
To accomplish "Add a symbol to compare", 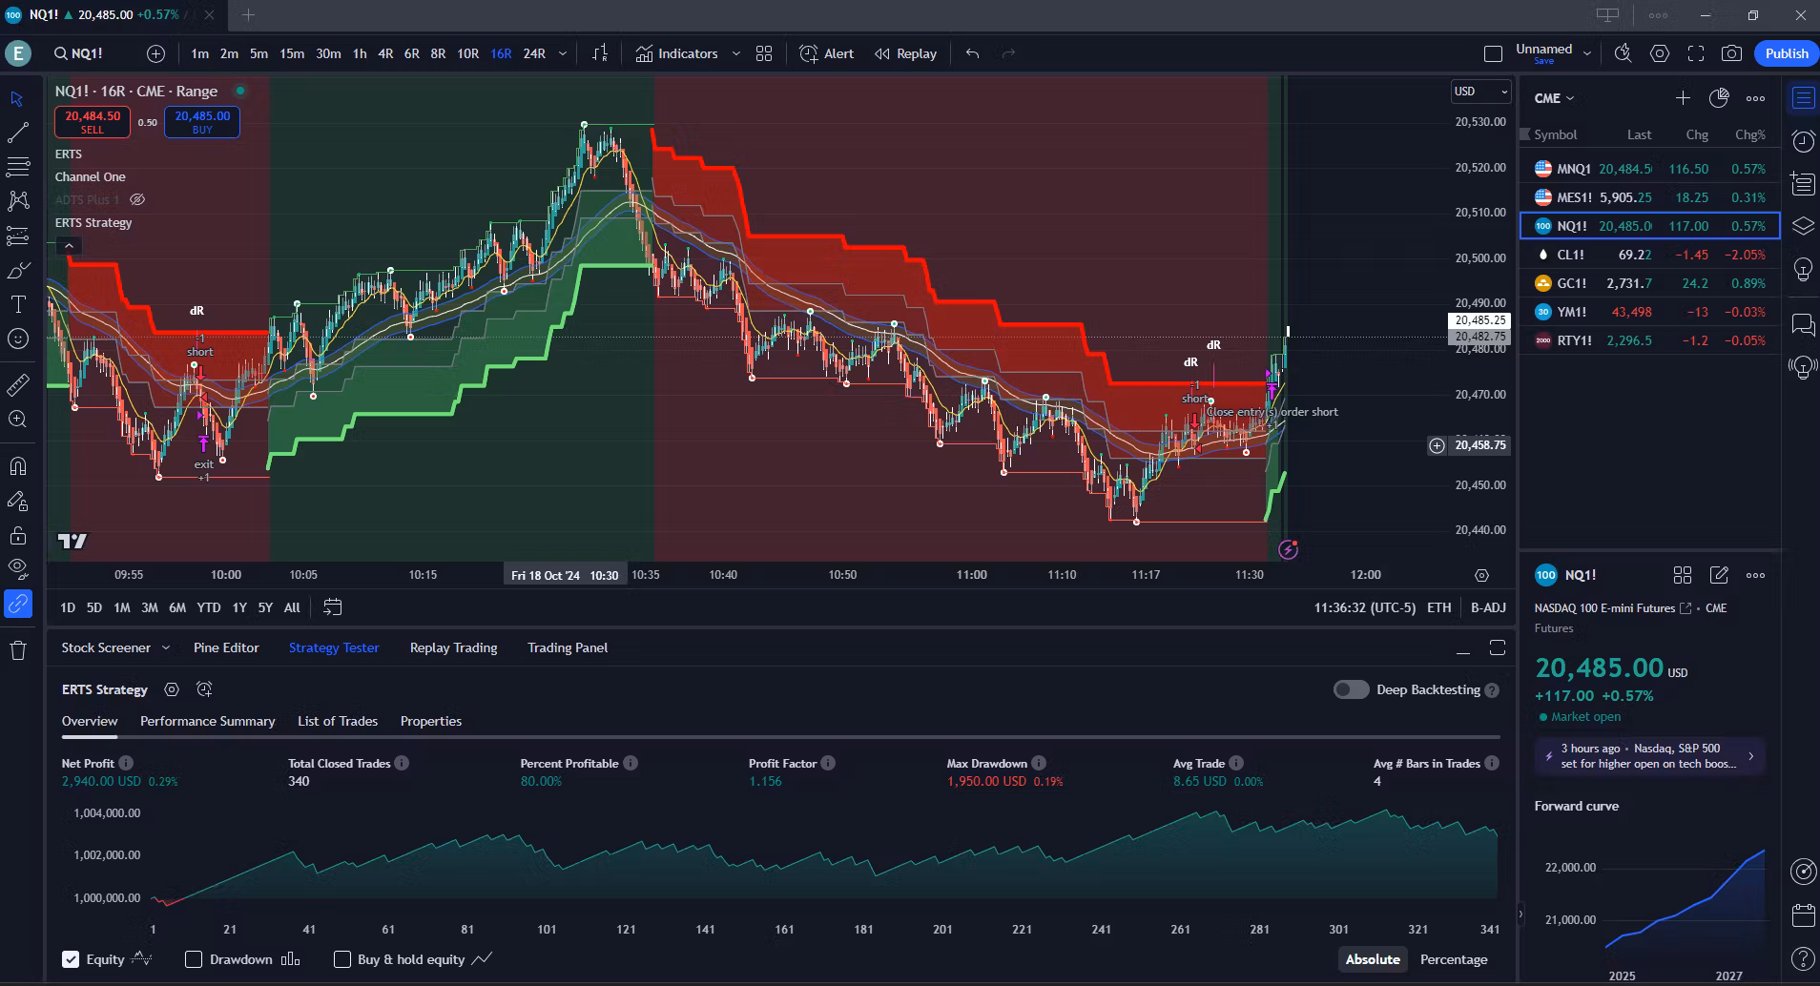I will pos(156,53).
